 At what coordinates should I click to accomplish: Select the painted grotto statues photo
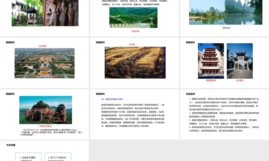click(61, 13)
